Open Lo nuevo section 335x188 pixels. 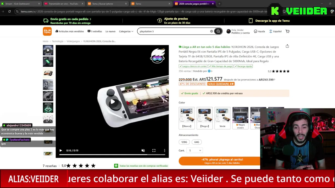(110, 31)
